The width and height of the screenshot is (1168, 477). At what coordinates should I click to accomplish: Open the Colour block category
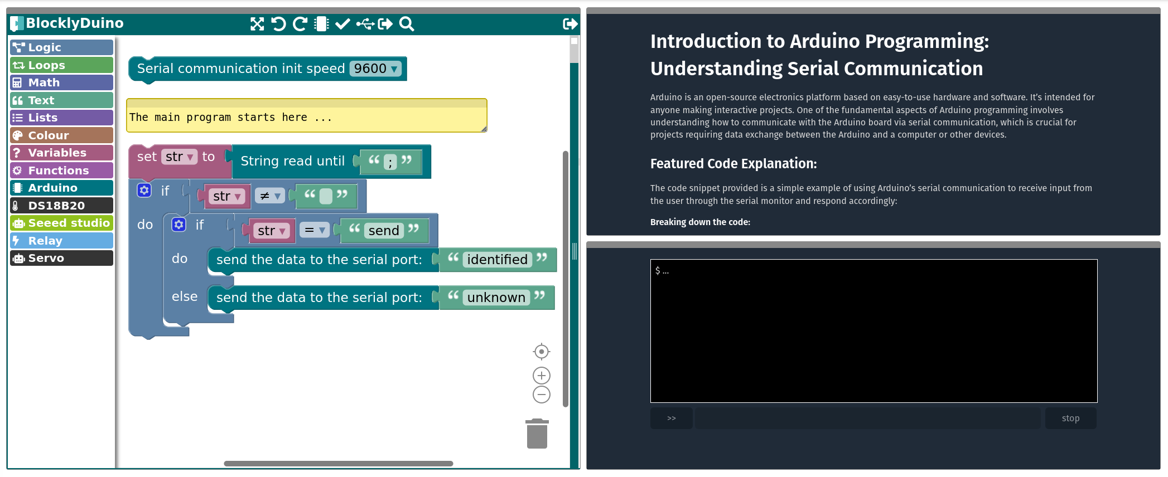[61, 135]
